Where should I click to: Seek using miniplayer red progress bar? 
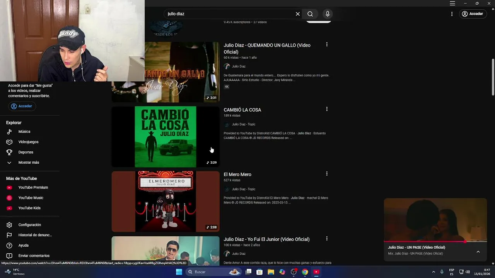click(435, 242)
